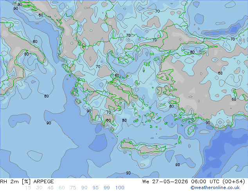Click the time "06:00 UTC"

[x=205, y=182]
